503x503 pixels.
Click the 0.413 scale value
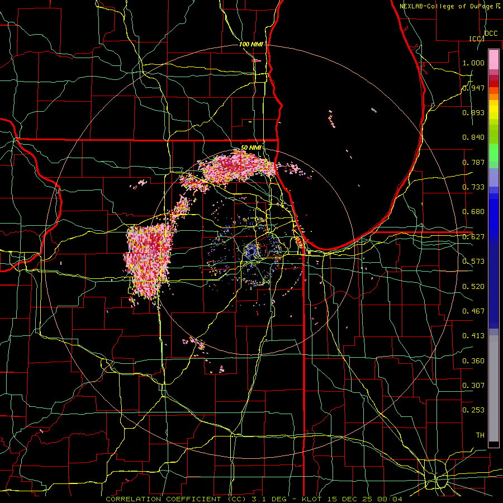[x=473, y=336]
